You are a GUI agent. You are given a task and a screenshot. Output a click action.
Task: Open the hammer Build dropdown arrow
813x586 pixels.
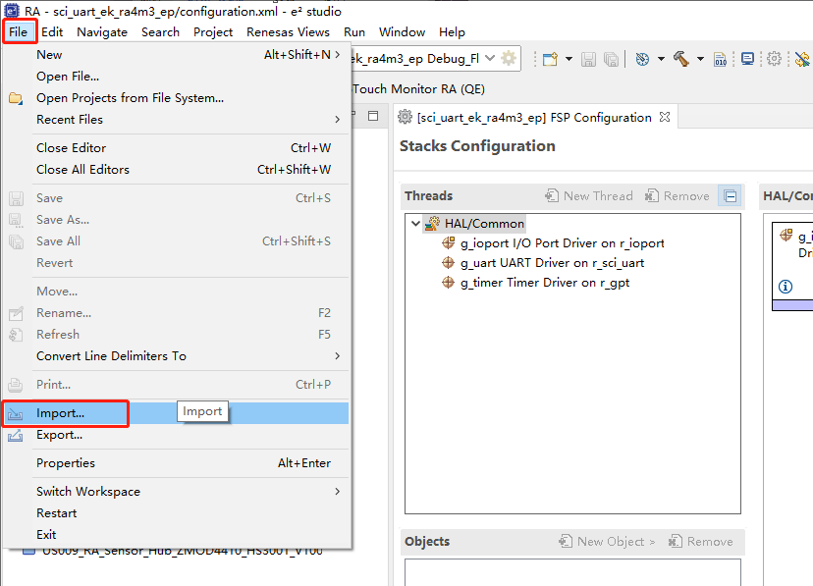pyautogui.click(x=700, y=59)
